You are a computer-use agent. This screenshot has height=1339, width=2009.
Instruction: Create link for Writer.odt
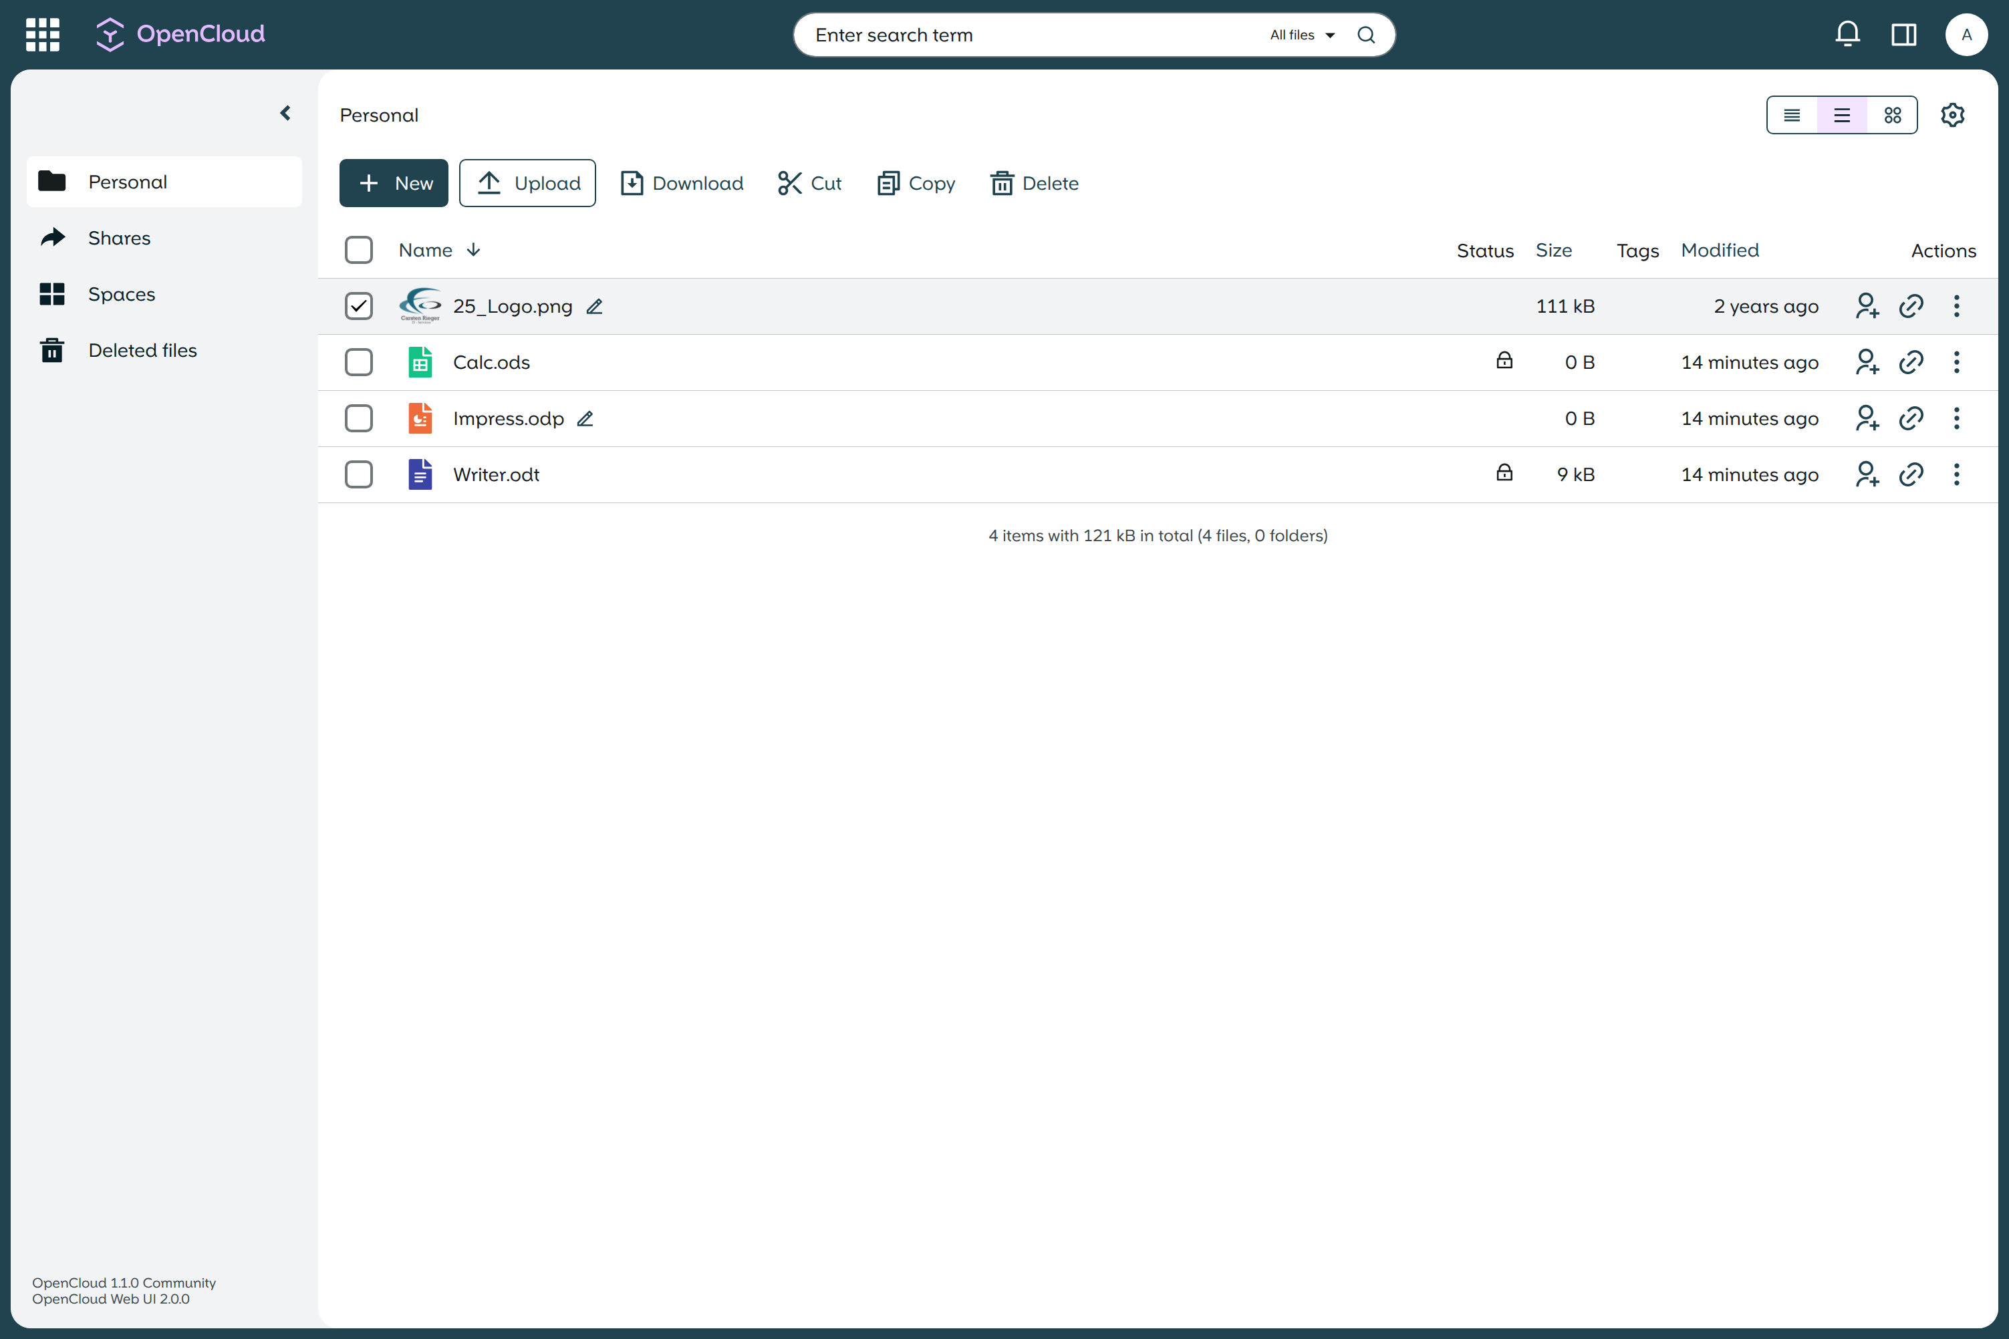pyautogui.click(x=1911, y=474)
